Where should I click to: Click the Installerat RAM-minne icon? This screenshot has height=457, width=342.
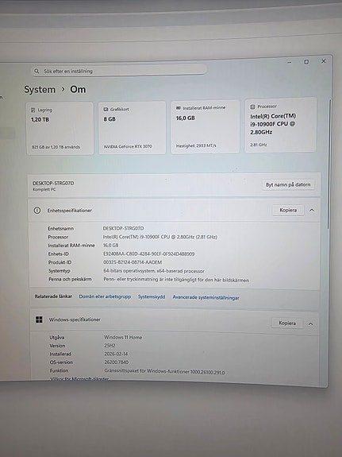[x=179, y=108]
